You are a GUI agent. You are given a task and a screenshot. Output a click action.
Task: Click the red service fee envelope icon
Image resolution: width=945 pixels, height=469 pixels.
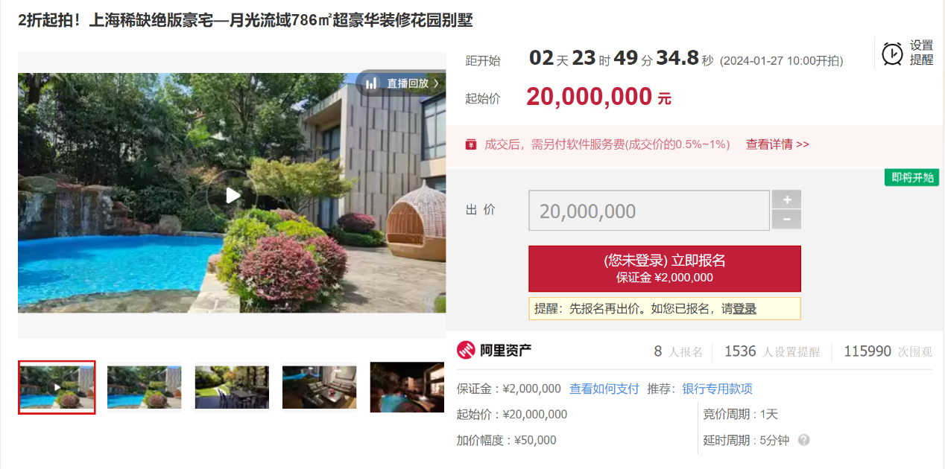pyautogui.click(x=471, y=144)
